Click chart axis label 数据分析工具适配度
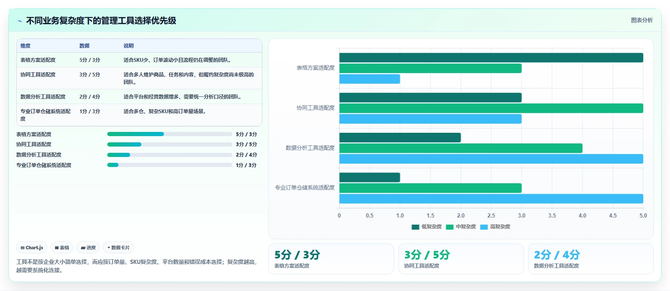The width and height of the screenshot is (670, 291). coord(310,148)
